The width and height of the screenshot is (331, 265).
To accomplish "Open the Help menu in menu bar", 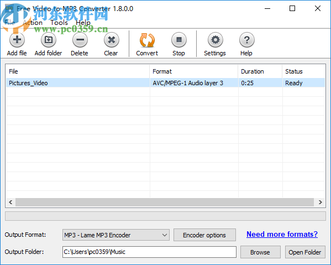I will pyautogui.click(x=83, y=22).
